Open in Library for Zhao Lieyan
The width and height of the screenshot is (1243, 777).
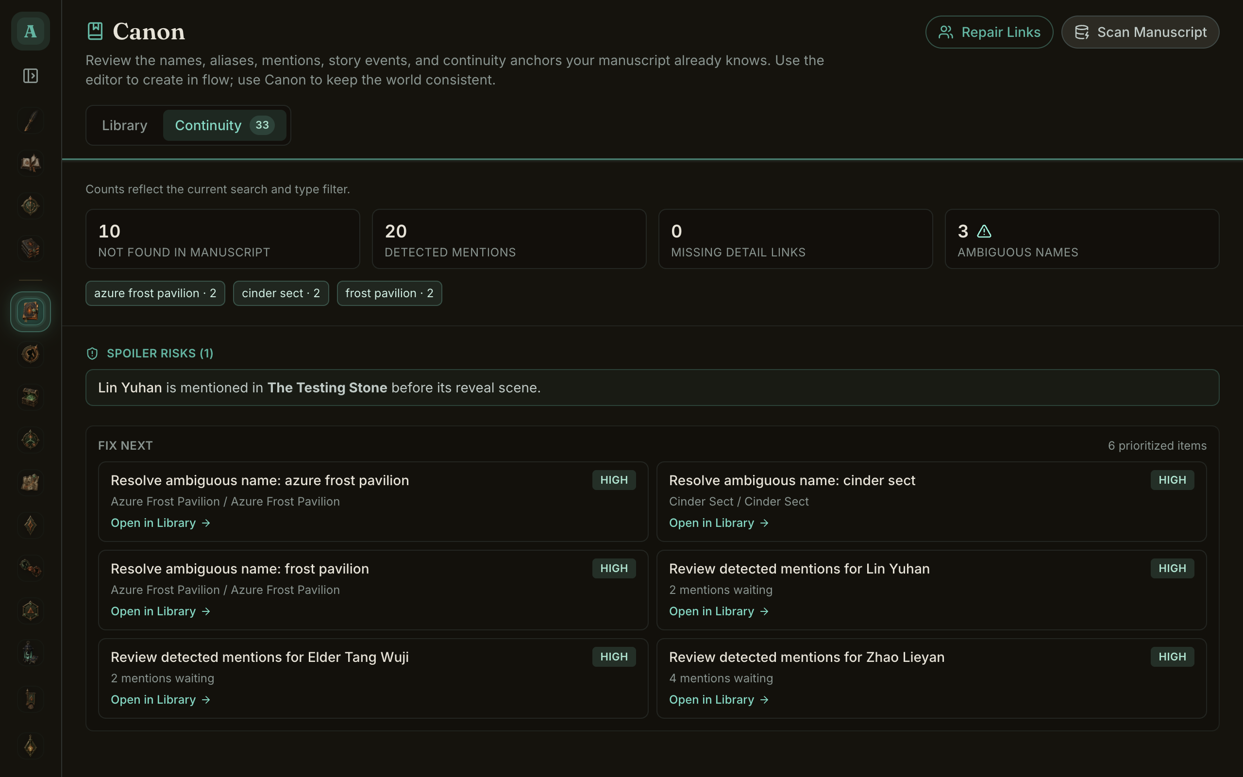pyautogui.click(x=719, y=700)
